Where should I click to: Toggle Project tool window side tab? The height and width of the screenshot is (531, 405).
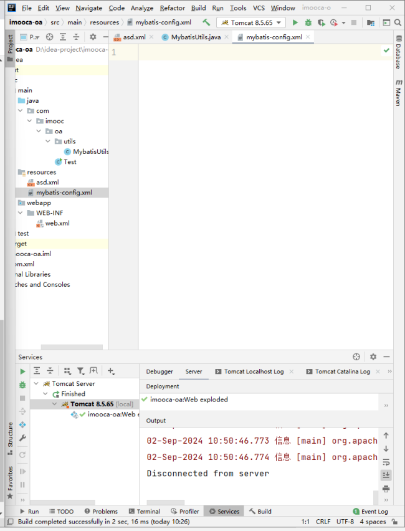[10, 49]
